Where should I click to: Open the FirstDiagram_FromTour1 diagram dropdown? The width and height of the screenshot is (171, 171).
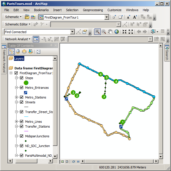coord(107,17)
